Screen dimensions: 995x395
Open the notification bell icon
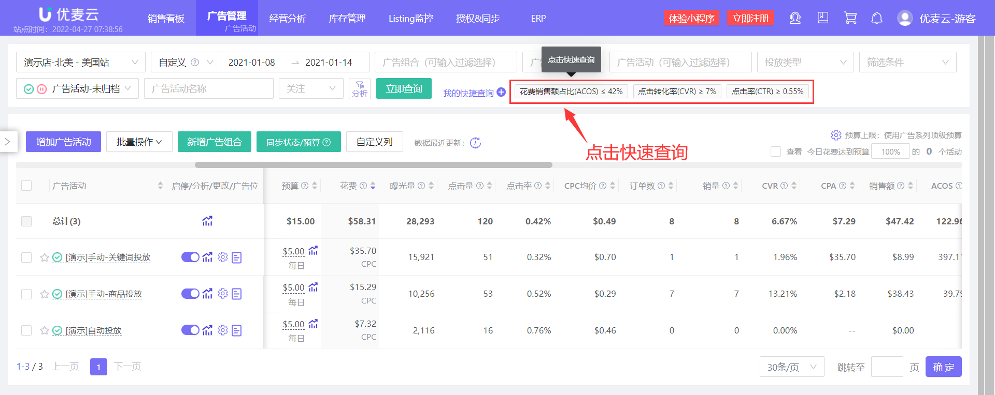tap(877, 18)
